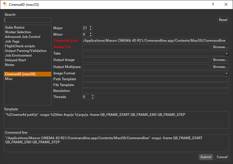
Task: Go to Advanced Job Control section
Action: (22, 37)
